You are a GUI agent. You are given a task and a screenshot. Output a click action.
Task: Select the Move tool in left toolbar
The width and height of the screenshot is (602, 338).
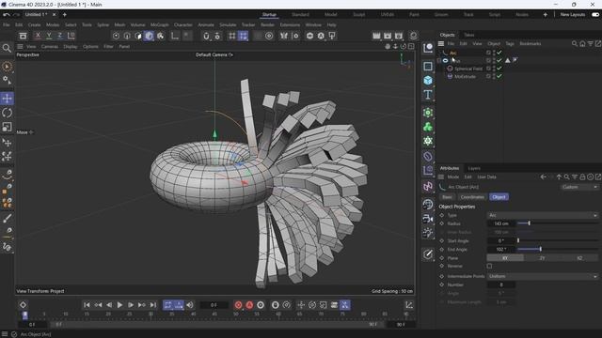[x=7, y=99]
